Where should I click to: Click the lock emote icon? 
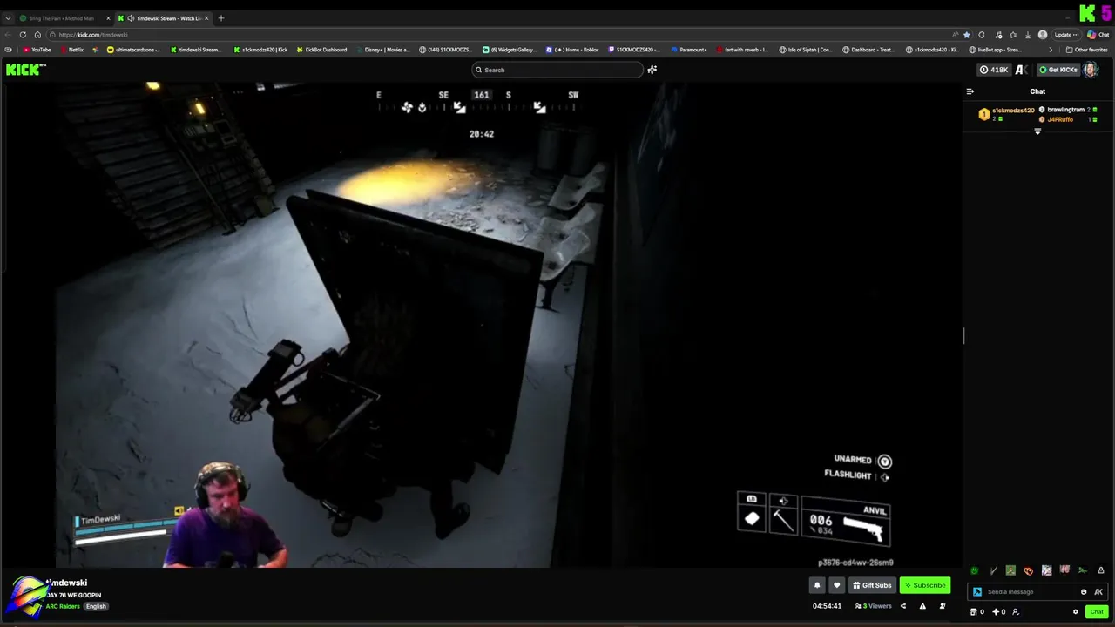[x=1101, y=571]
